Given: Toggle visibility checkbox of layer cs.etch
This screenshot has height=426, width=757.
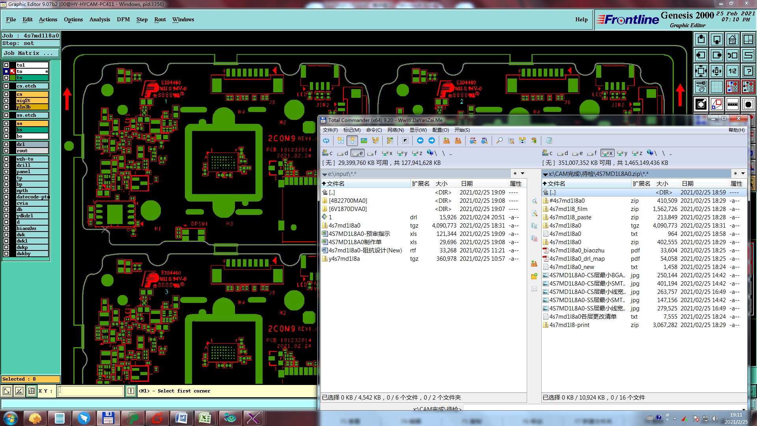Looking at the screenshot, I should coord(6,86).
